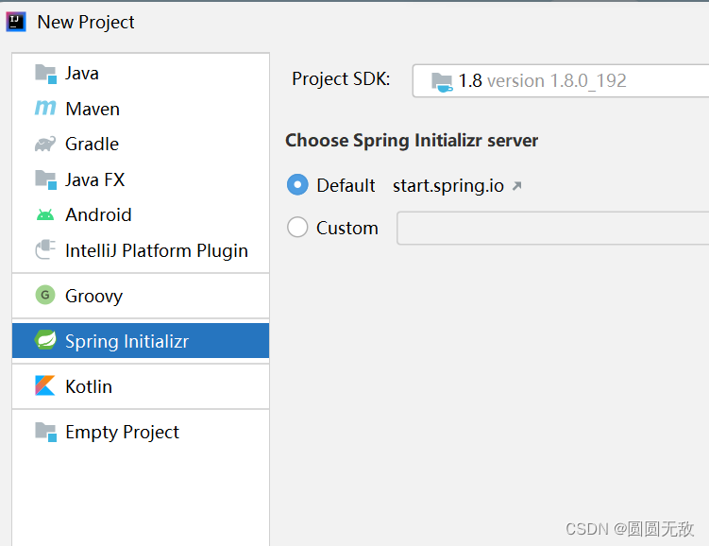Click the IntelliJ Platform Plugin plug icon

coord(45,249)
